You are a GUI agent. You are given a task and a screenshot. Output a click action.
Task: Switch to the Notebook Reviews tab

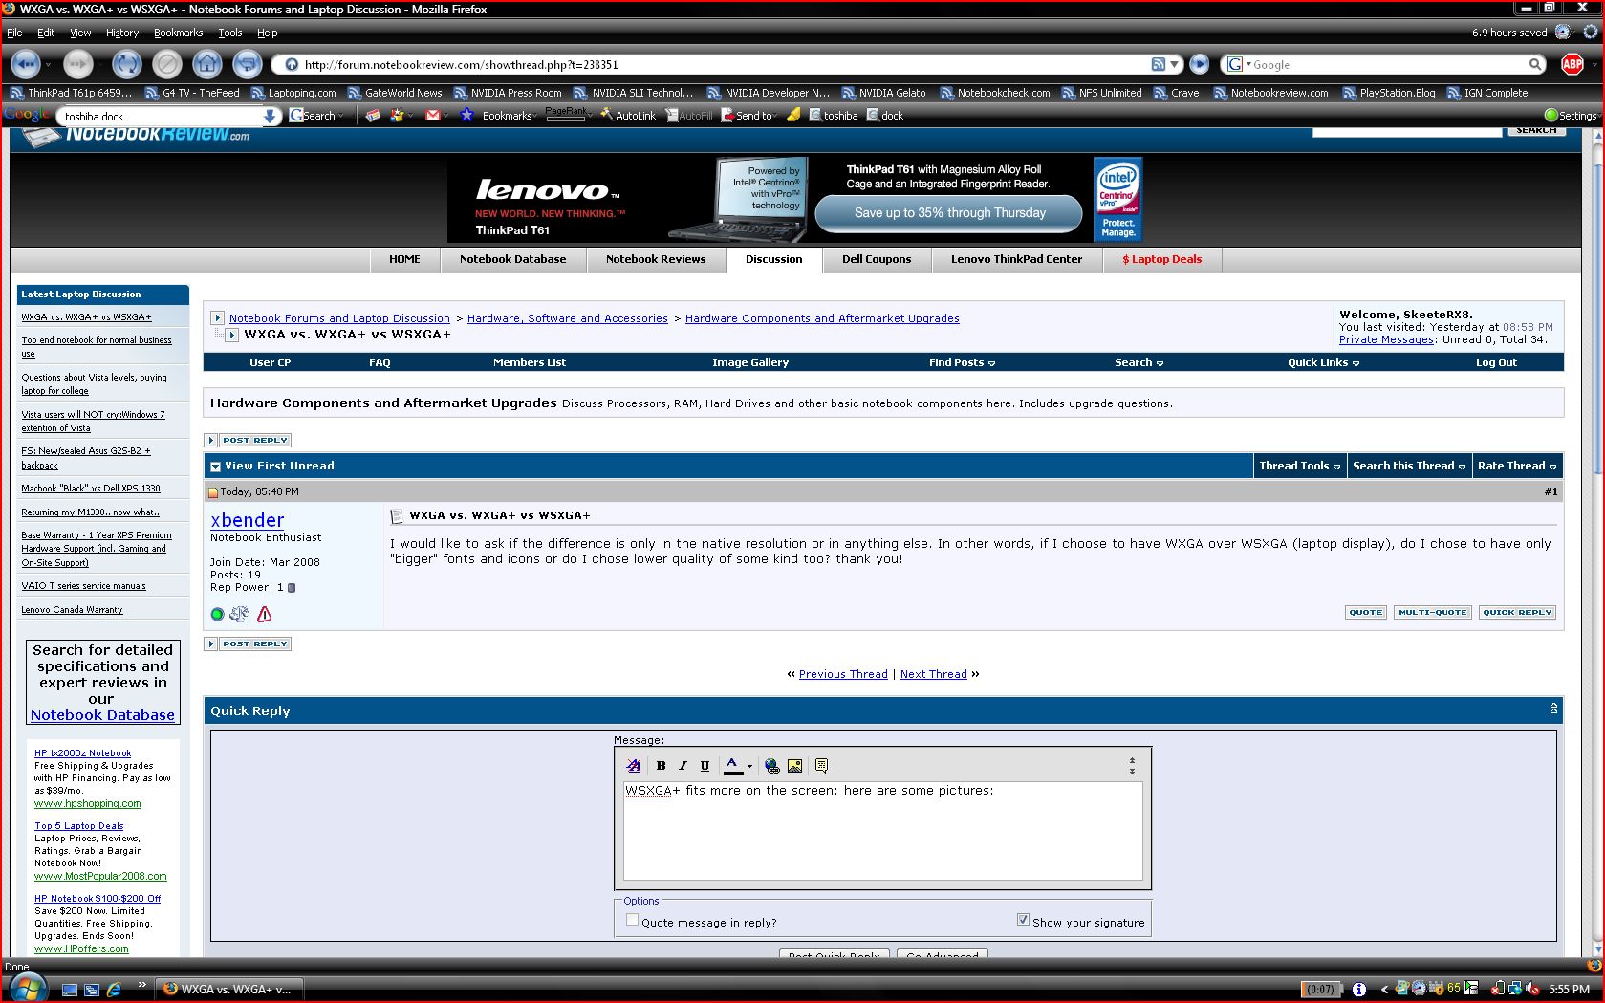pos(656,259)
